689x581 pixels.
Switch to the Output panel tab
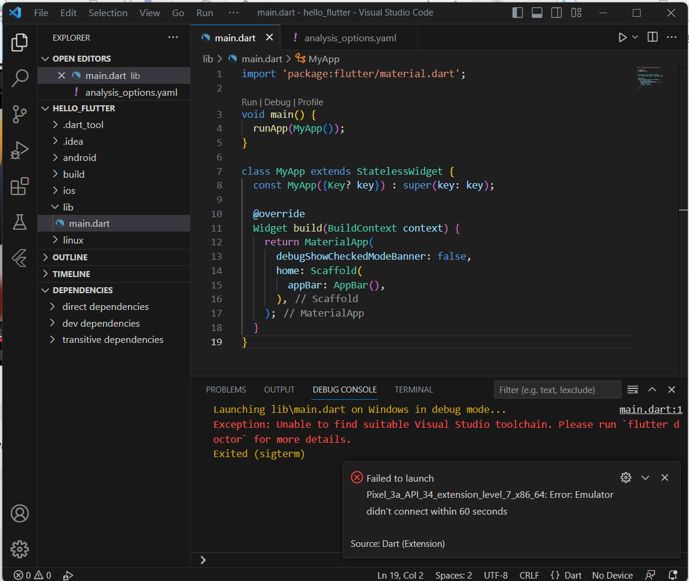[x=279, y=390]
